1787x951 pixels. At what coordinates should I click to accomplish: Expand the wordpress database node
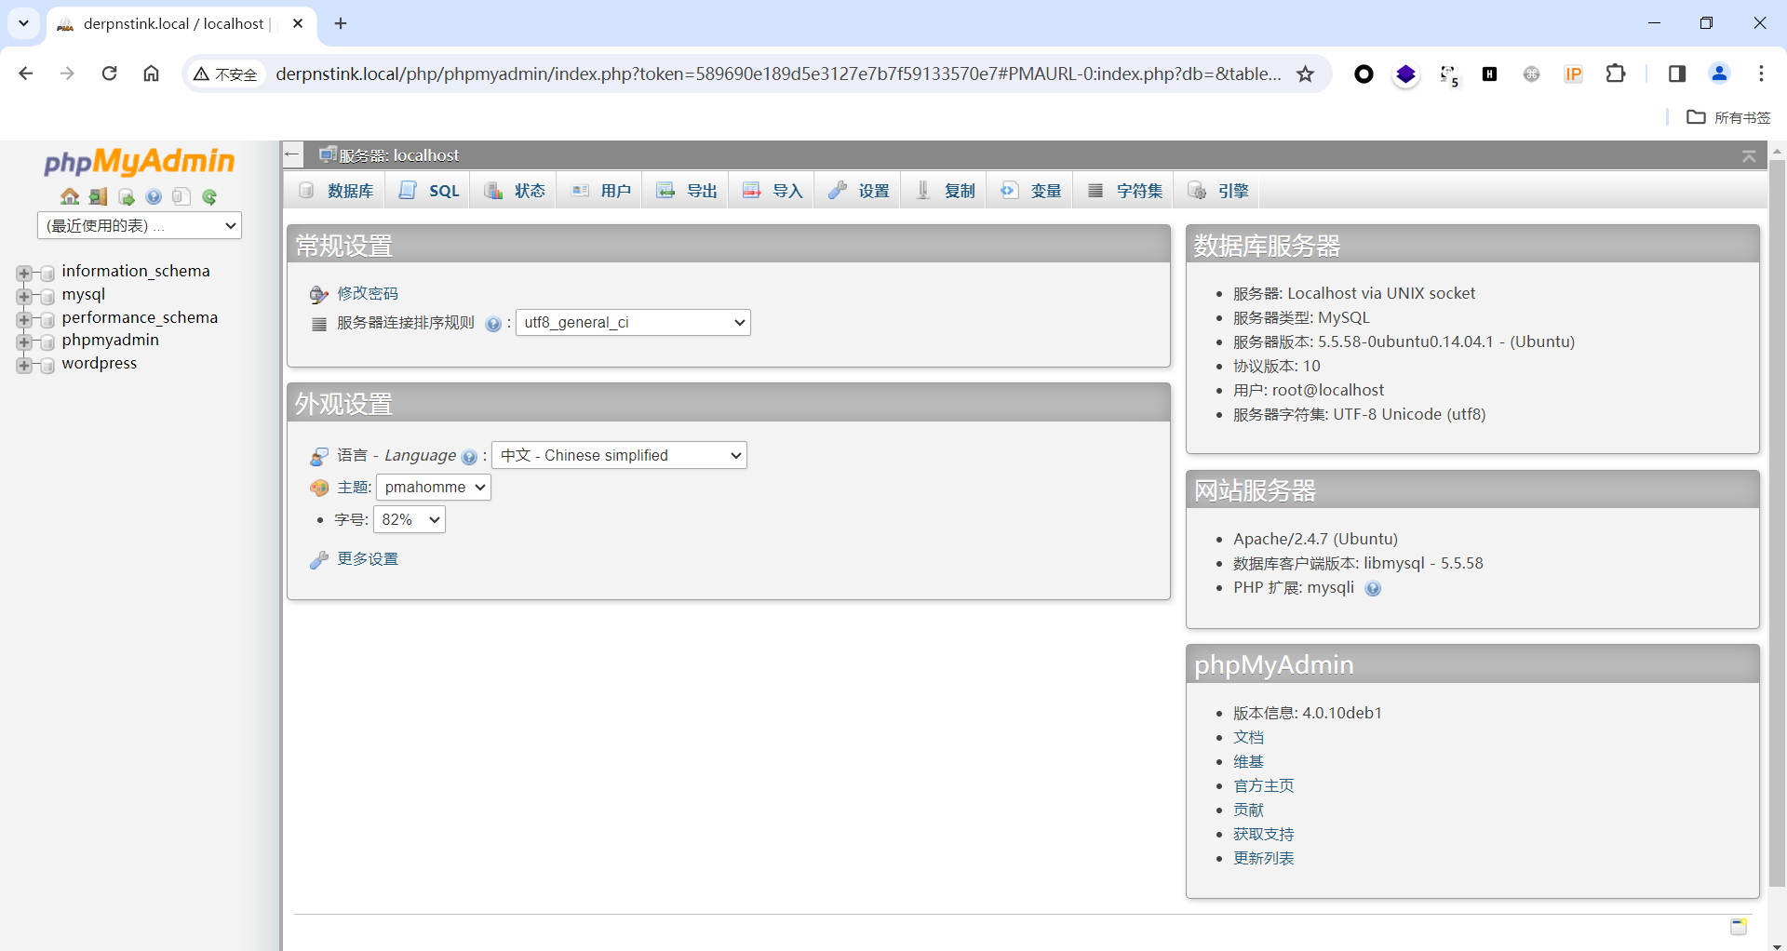[24, 365]
